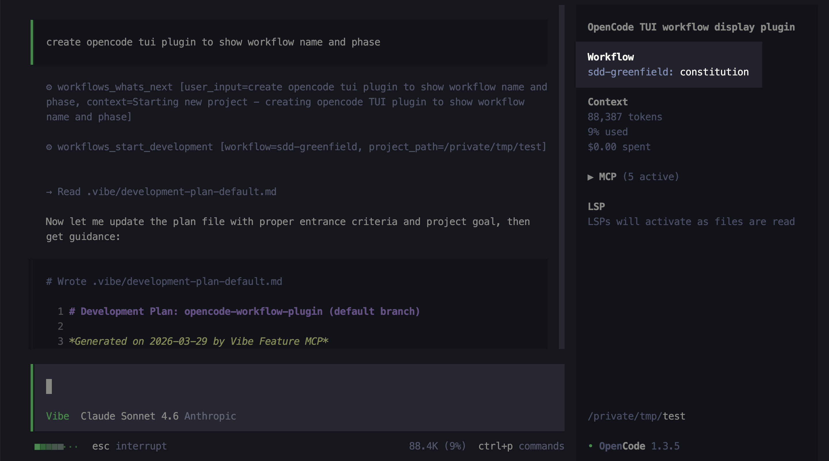Click the session title OpenCode TUI workflow display plugin
829x461 pixels.
coord(691,27)
